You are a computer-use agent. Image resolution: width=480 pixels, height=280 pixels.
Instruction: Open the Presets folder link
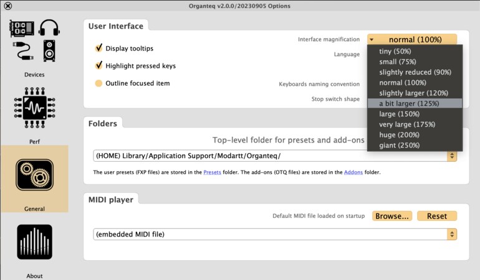[x=212, y=172]
